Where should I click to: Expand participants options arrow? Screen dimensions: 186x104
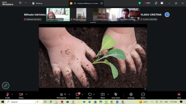pyautogui.click(x=69, y=94)
